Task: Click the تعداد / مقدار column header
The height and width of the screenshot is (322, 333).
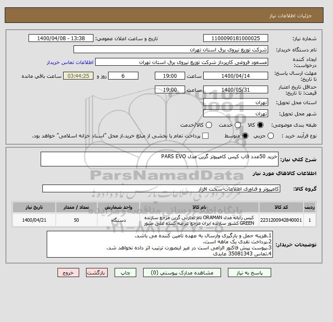Action: point(77,207)
